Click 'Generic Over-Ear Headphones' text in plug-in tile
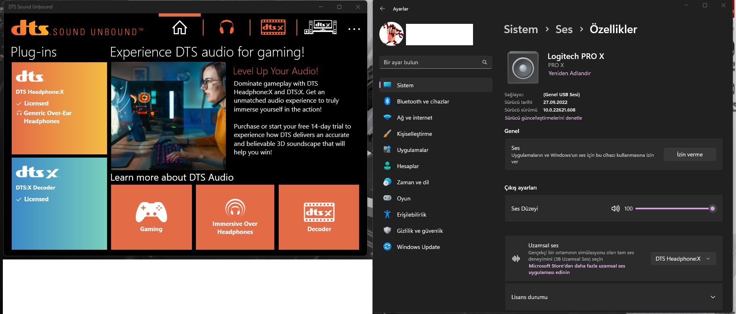Viewport: 736px width, 314px height. [x=47, y=117]
